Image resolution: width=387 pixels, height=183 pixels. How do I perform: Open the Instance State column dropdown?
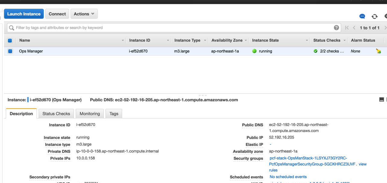click(x=307, y=40)
